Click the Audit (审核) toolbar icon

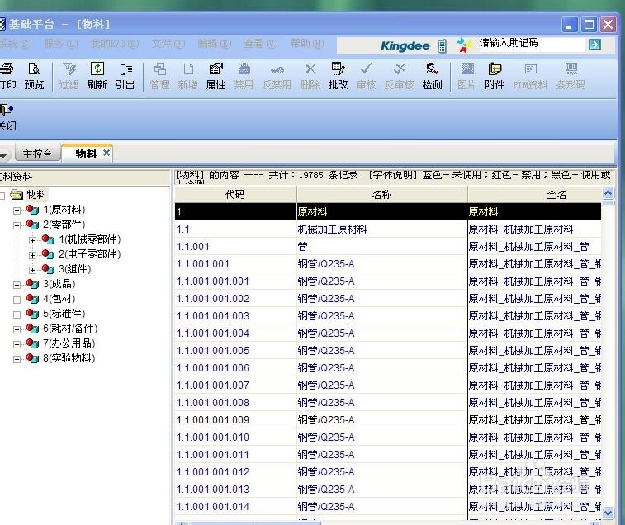coord(366,76)
